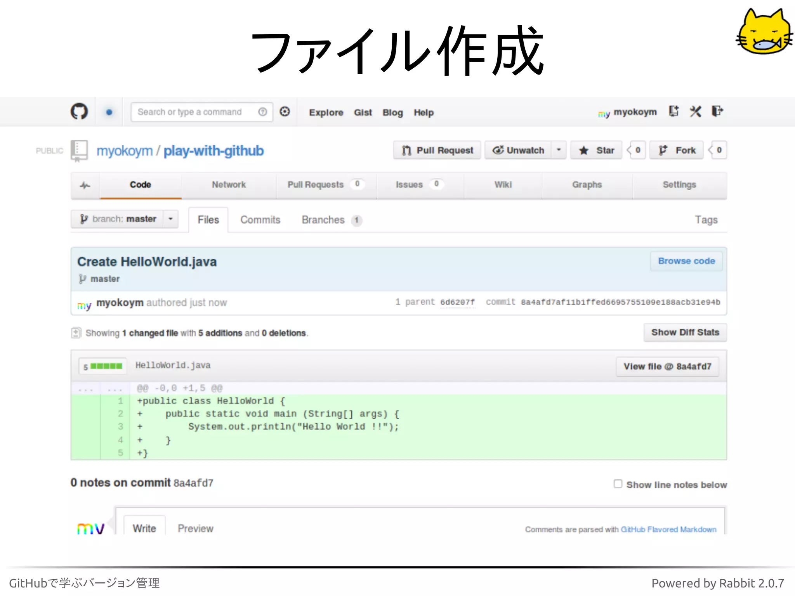Open advanced search gear icon
The width and height of the screenshot is (795, 596).
(285, 112)
